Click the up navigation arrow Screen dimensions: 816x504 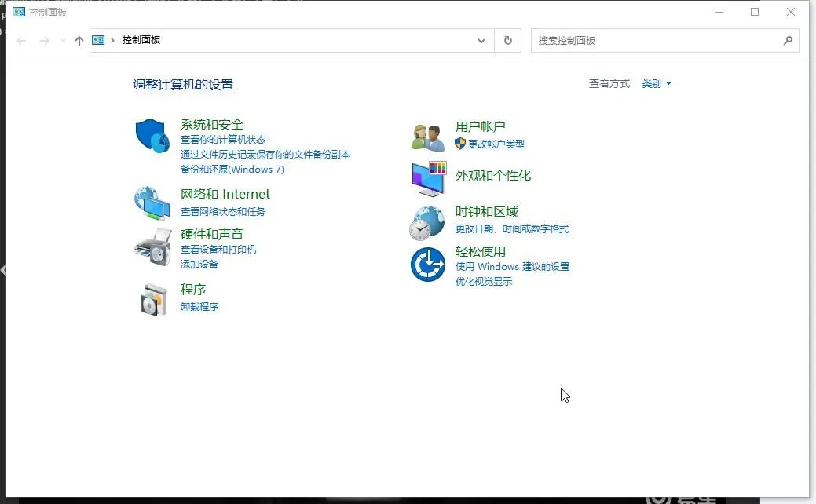[x=79, y=40]
